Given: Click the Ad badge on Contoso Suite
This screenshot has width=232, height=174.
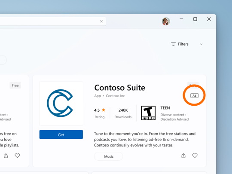Looking at the screenshot, I should pos(195,95).
